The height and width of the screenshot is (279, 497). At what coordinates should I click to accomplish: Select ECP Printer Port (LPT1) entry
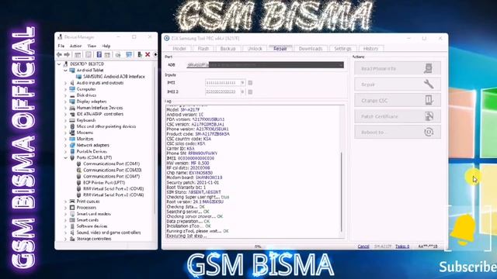point(104,183)
